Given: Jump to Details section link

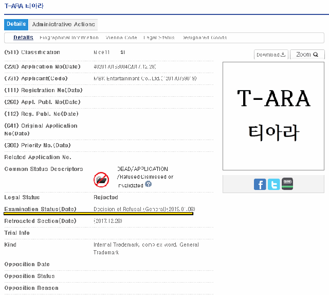Looking at the screenshot, I should point(23,38).
